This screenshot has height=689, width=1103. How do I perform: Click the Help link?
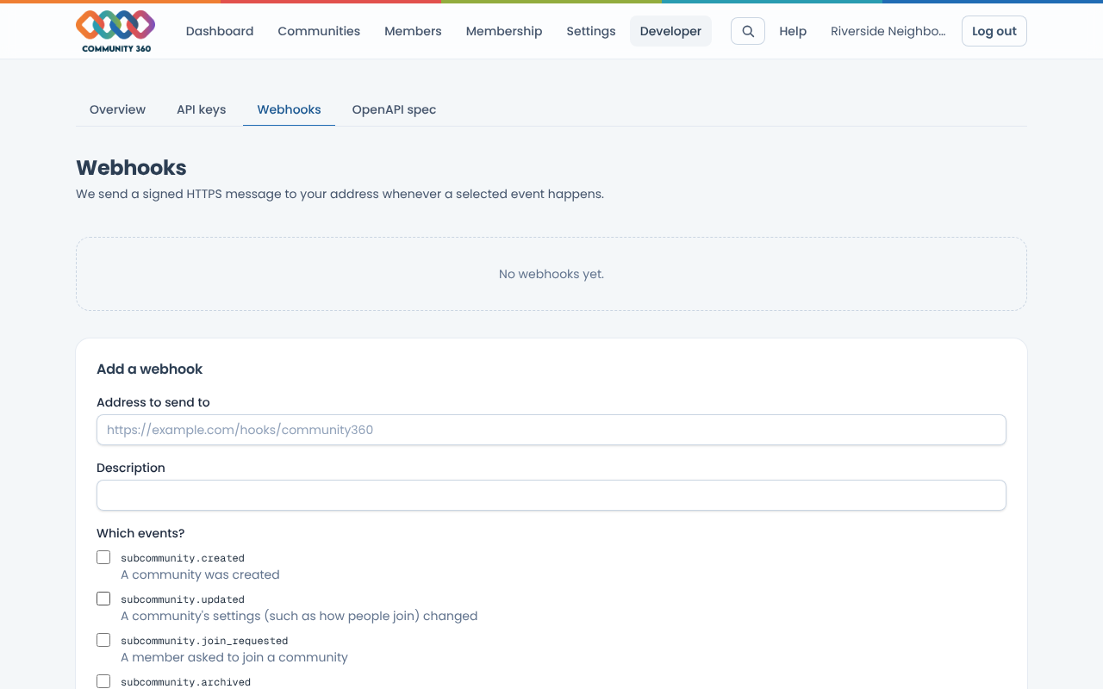coord(793,31)
